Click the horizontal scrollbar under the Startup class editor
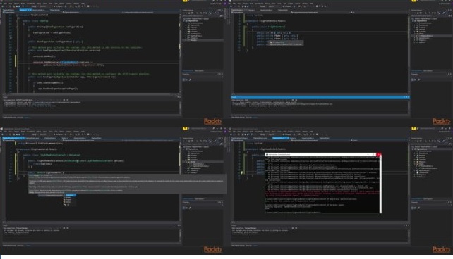The height and width of the screenshot is (259, 453). coord(90,94)
